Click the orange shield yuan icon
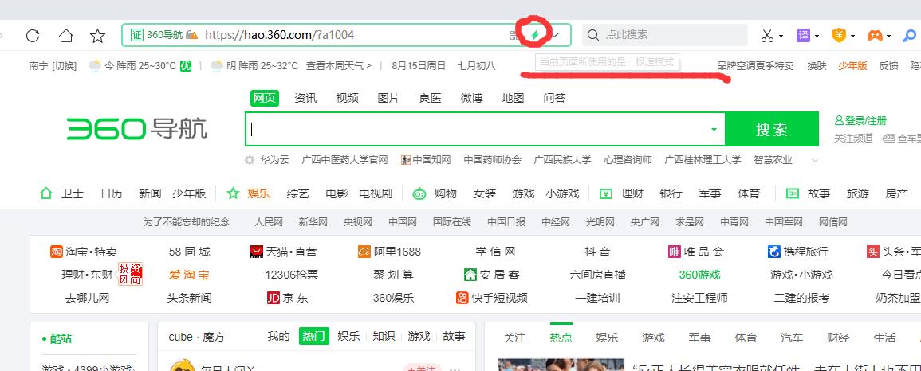921x371 pixels. [x=839, y=36]
